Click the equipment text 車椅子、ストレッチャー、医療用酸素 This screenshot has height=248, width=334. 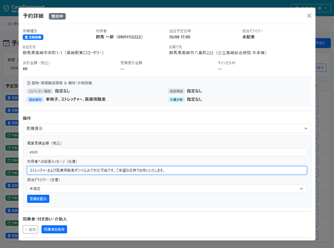(76, 99)
